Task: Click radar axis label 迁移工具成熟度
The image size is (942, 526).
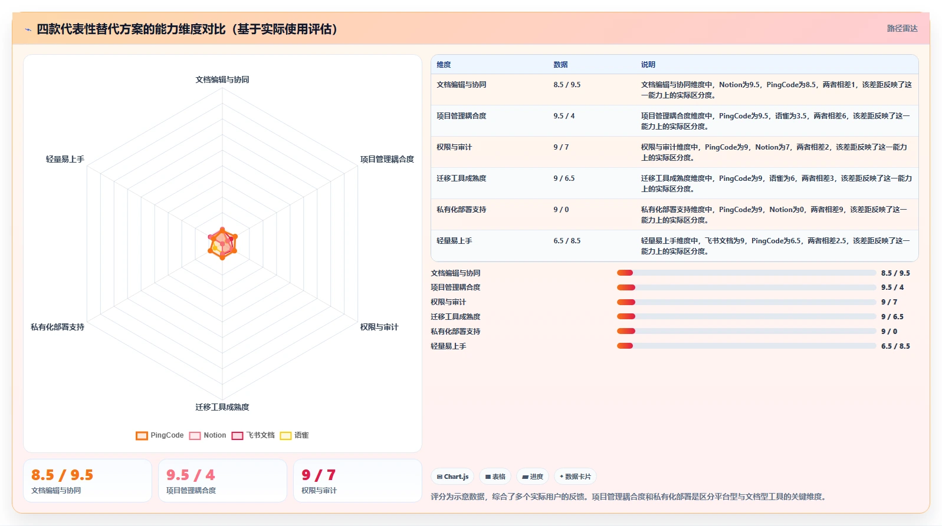Action: tap(222, 407)
